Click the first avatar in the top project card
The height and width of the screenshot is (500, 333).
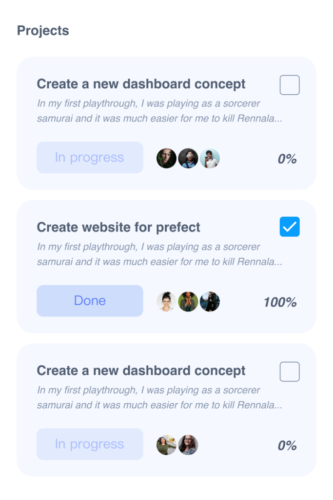coord(166,158)
